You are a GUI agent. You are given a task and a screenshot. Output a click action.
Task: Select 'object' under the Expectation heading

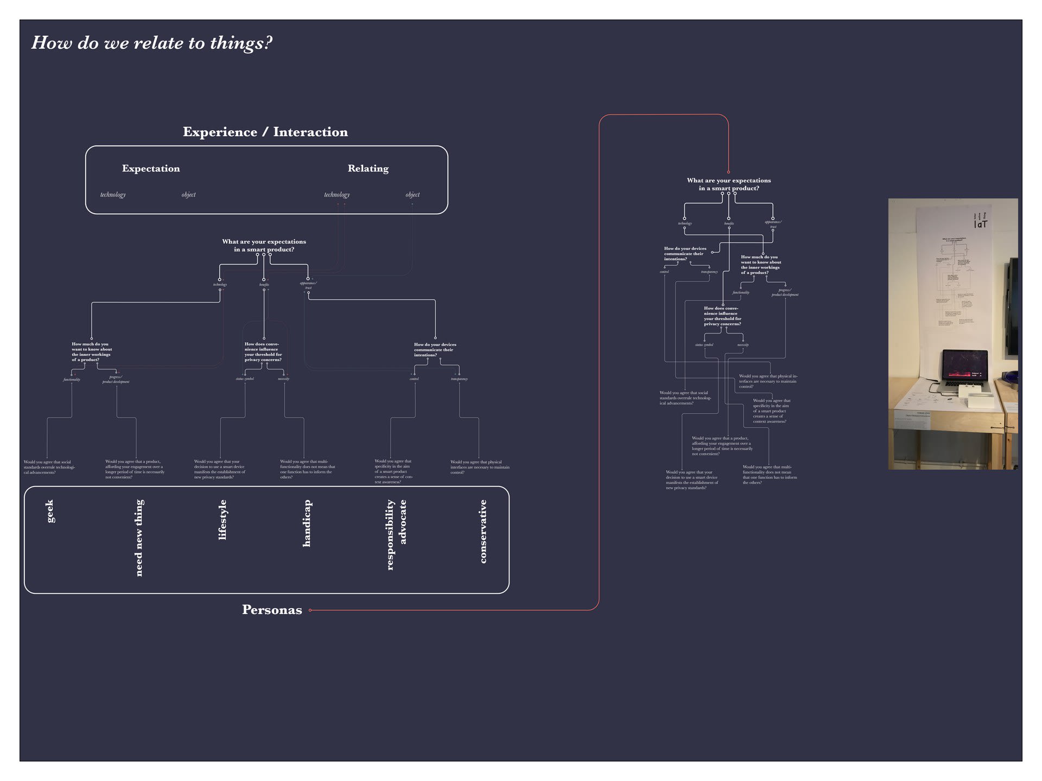coord(188,195)
